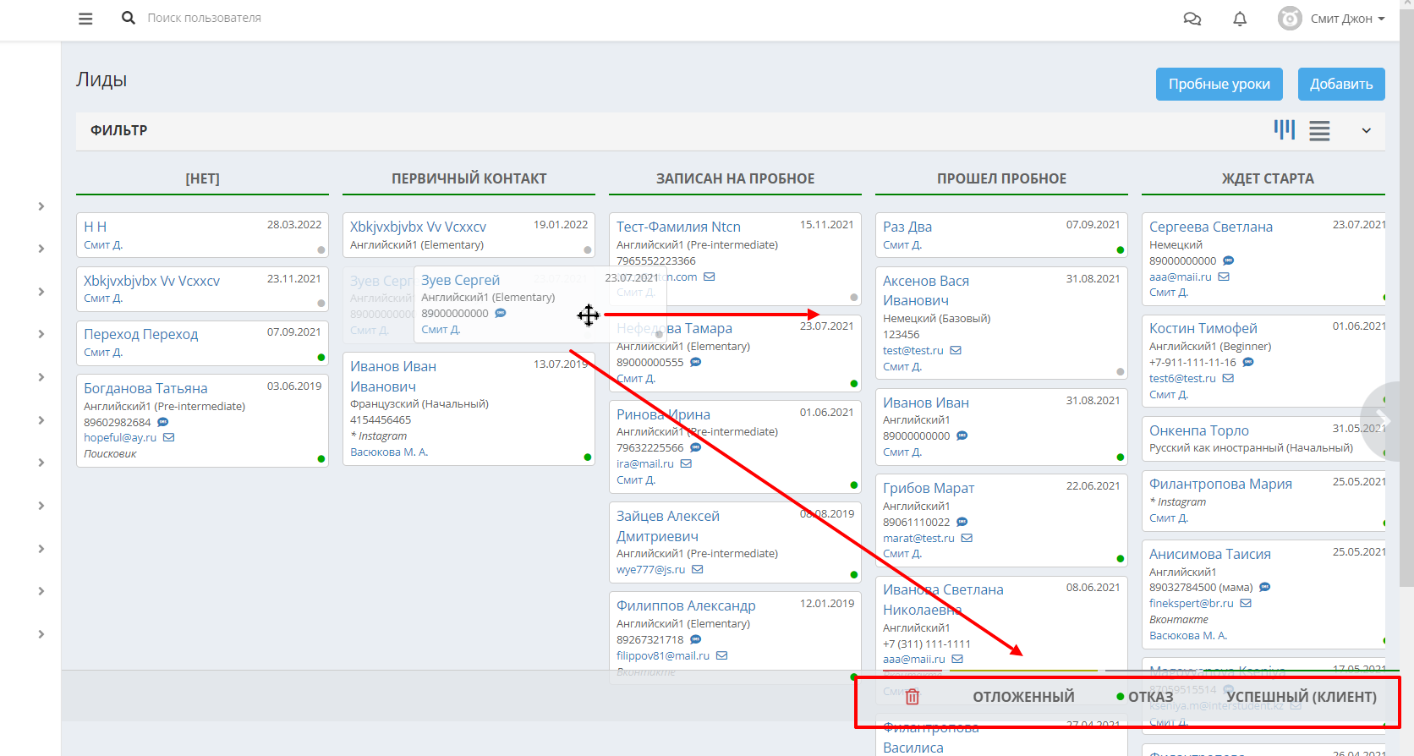The image size is (1414, 756).
Task: Expand the third sidebar chevron
Action: 41,292
